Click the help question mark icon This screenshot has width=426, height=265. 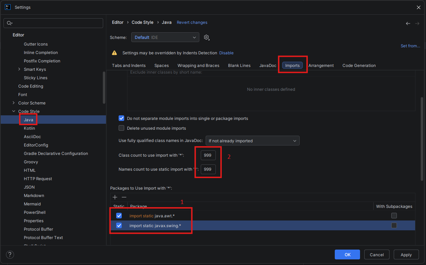(x=10, y=254)
